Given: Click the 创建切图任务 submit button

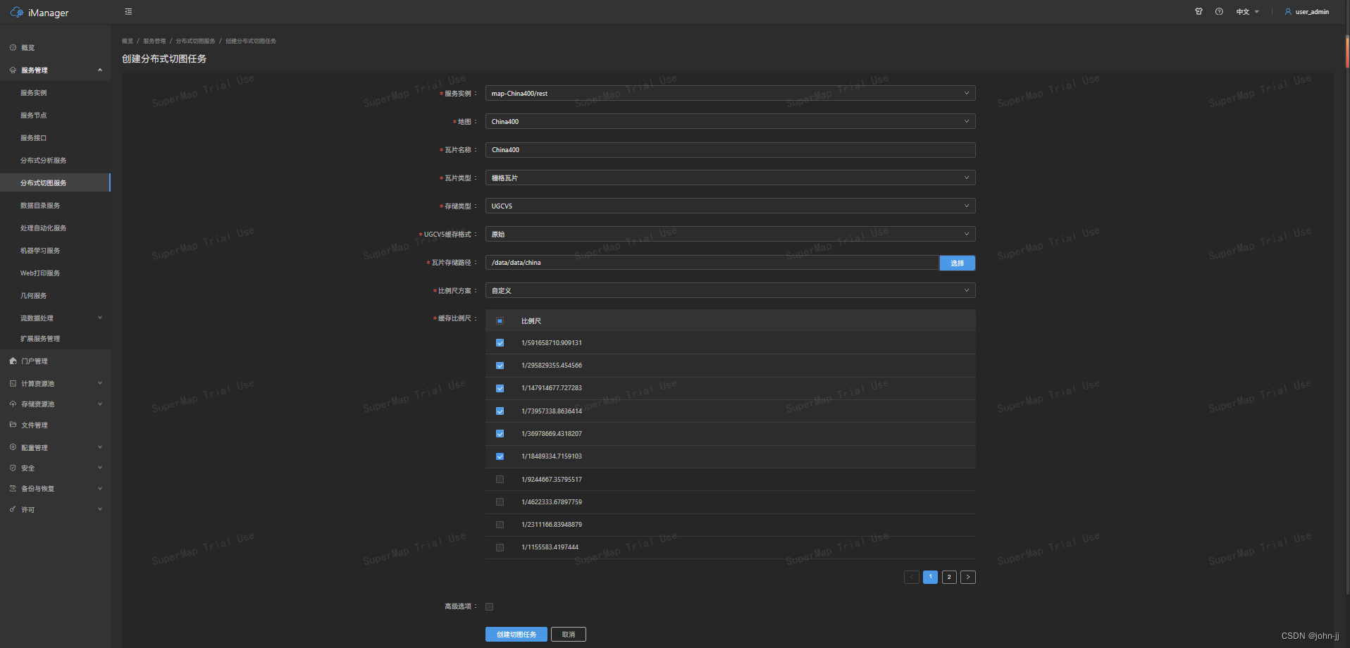Looking at the screenshot, I should pos(516,635).
